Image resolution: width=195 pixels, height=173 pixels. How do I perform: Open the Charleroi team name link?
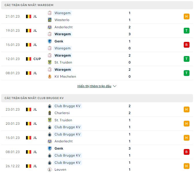coord(62,113)
